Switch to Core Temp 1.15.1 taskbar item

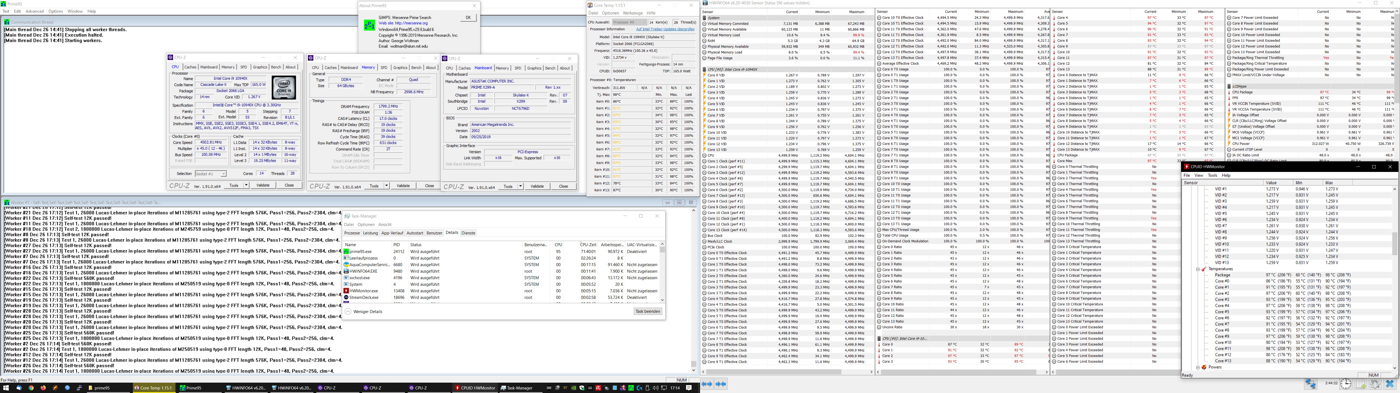tap(154, 388)
